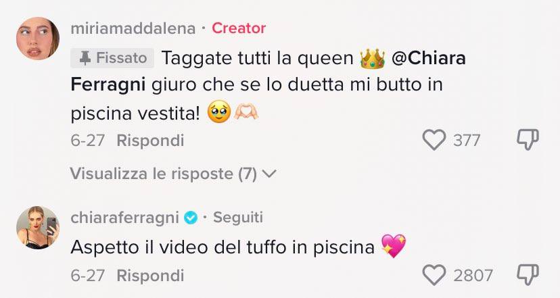This screenshot has height=298, width=560.
Task: Click the Seguiti label next to chiaraferragni
Action: pos(238,217)
